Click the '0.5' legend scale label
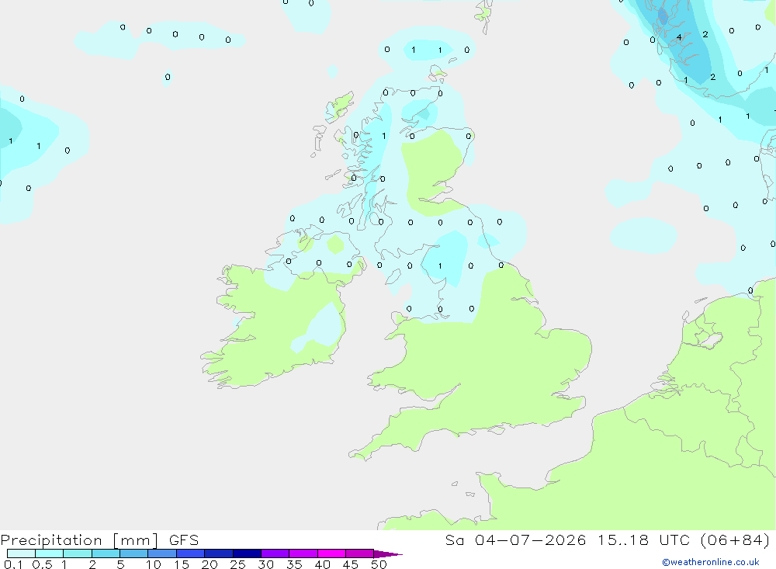 pos(42,564)
